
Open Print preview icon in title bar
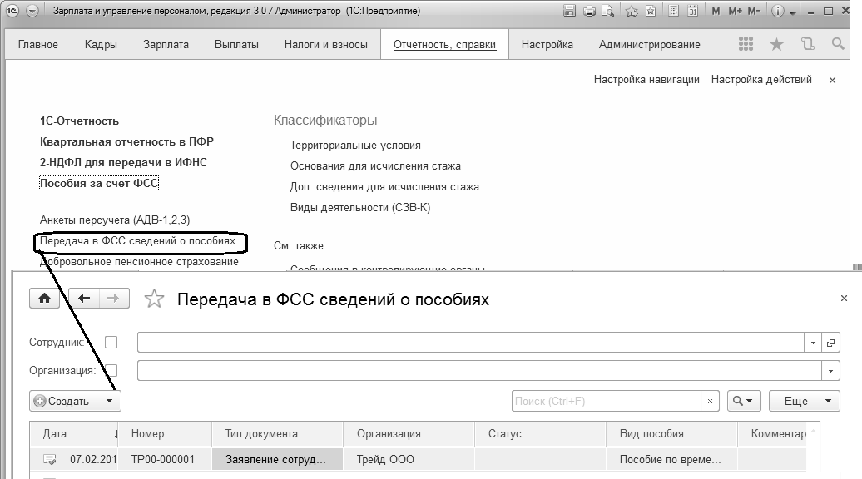(607, 11)
